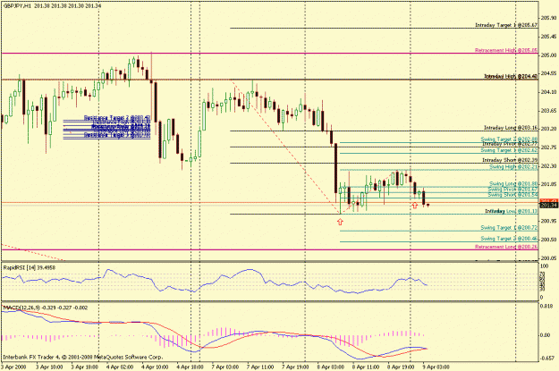
Task: Select the Intraday Long @203.16 label
Action: coord(511,128)
